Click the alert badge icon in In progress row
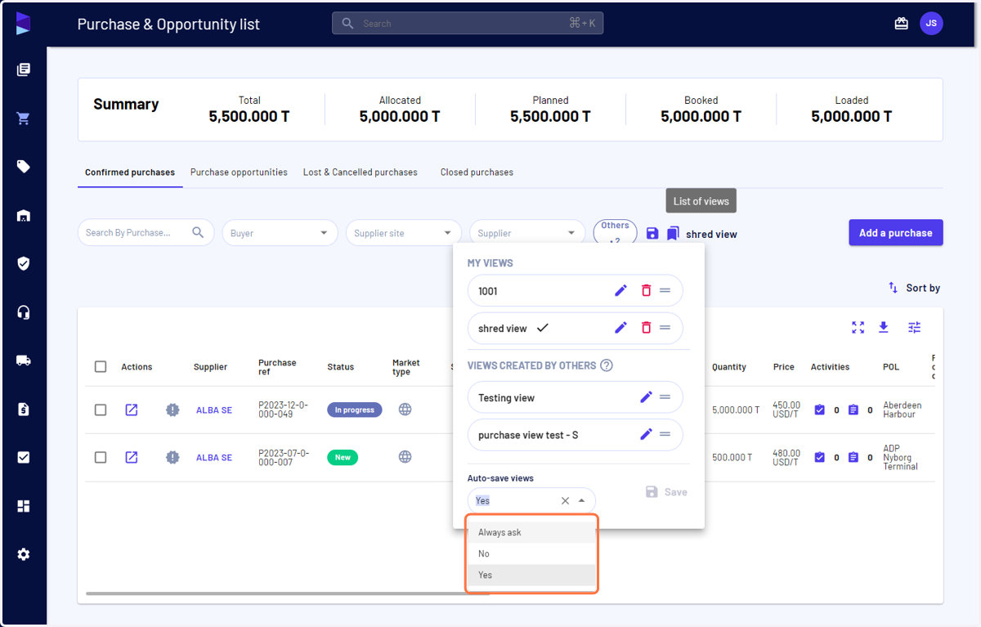The image size is (981, 627). (172, 410)
